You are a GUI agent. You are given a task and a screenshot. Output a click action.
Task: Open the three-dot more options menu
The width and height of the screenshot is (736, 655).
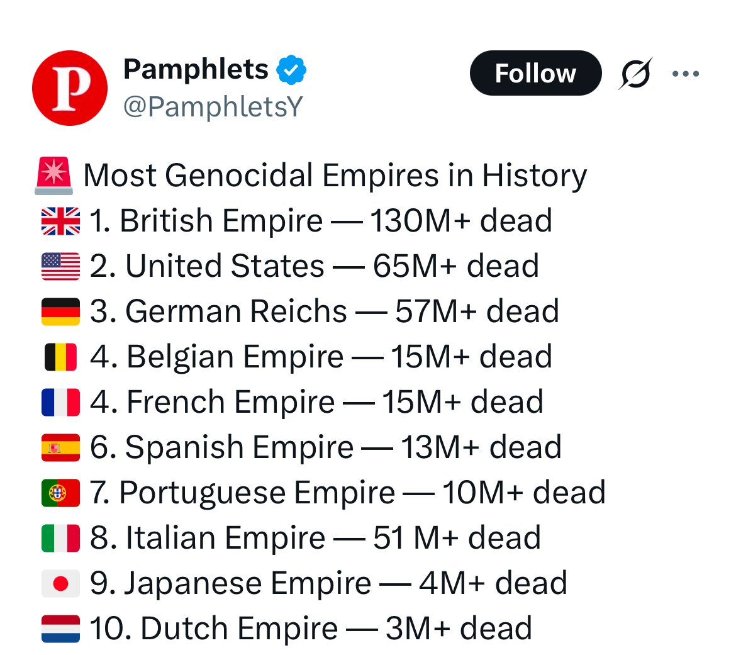click(x=685, y=74)
